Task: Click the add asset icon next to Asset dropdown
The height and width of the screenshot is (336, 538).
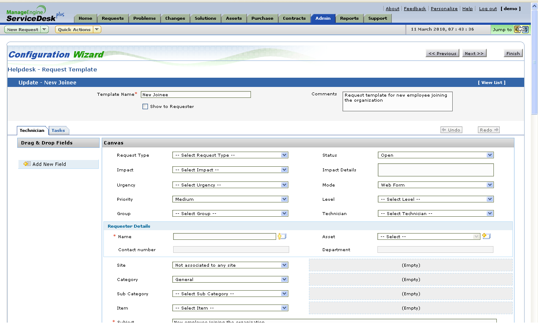Action: [x=486, y=236]
